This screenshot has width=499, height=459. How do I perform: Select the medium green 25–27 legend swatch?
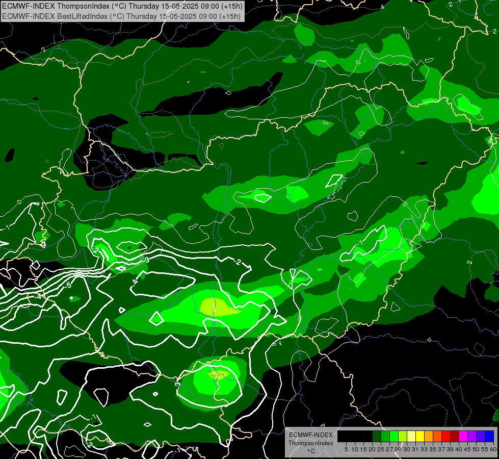point(385,437)
